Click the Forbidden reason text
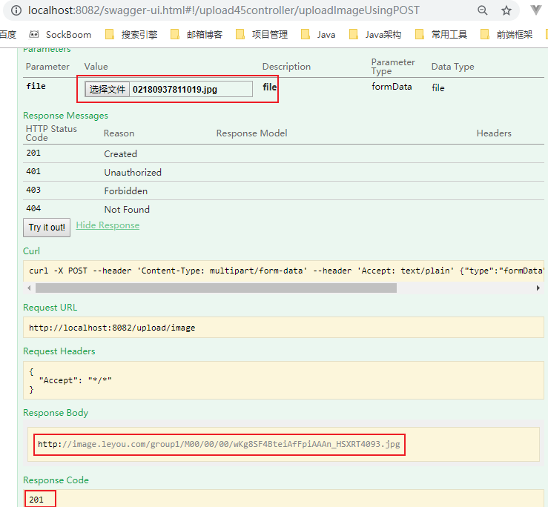The height and width of the screenshot is (507, 548). pos(126,191)
